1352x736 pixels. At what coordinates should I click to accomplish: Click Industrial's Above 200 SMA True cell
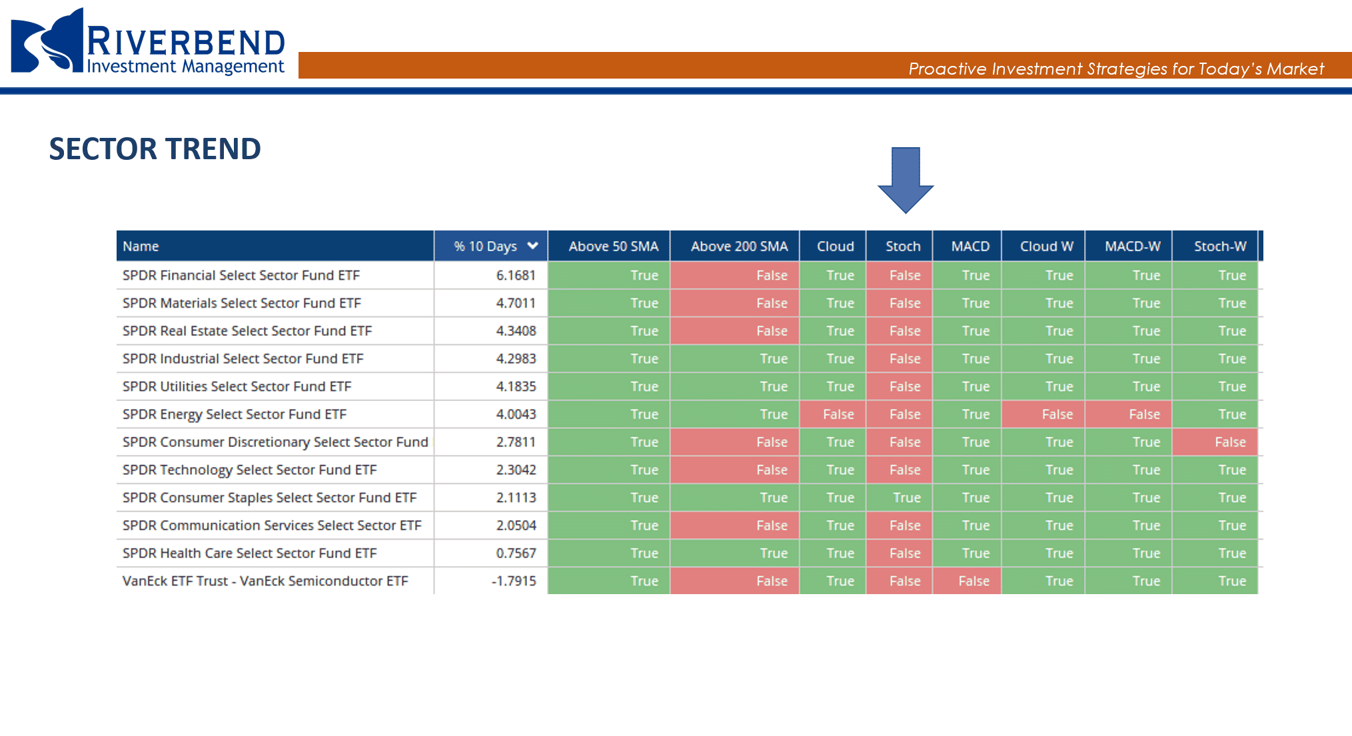click(735, 358)
